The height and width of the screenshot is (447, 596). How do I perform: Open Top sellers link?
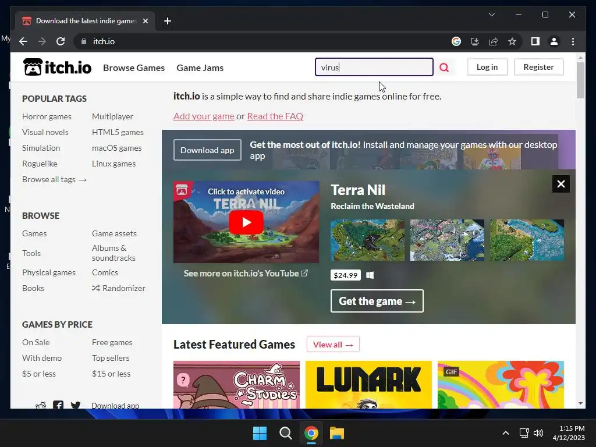point(111,358)
